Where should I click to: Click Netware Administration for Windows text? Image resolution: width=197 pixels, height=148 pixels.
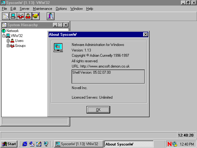(x=98, y=45)
